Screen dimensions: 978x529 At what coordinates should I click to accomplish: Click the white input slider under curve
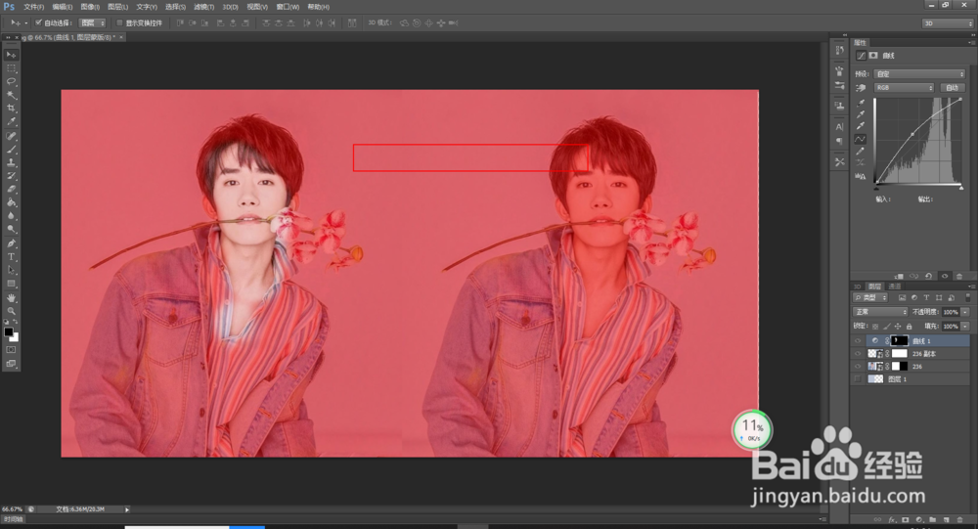tap(961, 187)
